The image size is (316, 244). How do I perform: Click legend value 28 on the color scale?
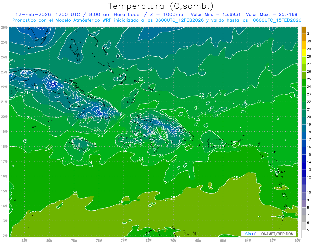(x=309, y=56)
